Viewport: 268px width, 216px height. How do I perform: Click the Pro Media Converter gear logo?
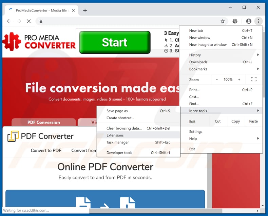(x=12, y=42)
